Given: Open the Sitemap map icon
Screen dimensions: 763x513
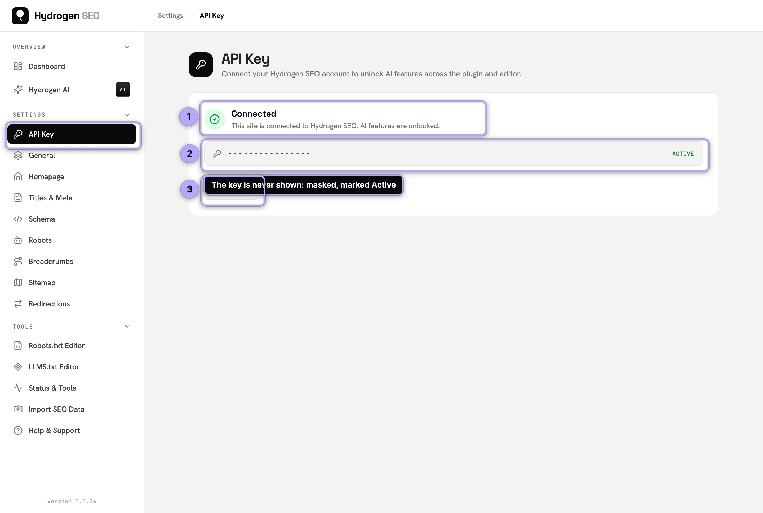Looking at the screenshot, I should (18, 283).
